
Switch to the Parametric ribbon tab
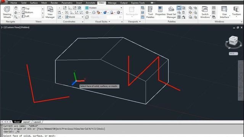pos(67,3)
